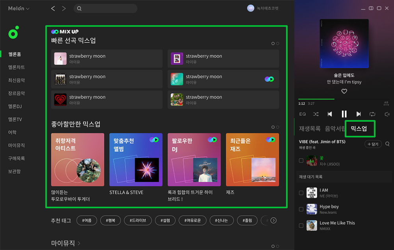
Task: Open the Melon dropdown menu
Action: (19, 9)
